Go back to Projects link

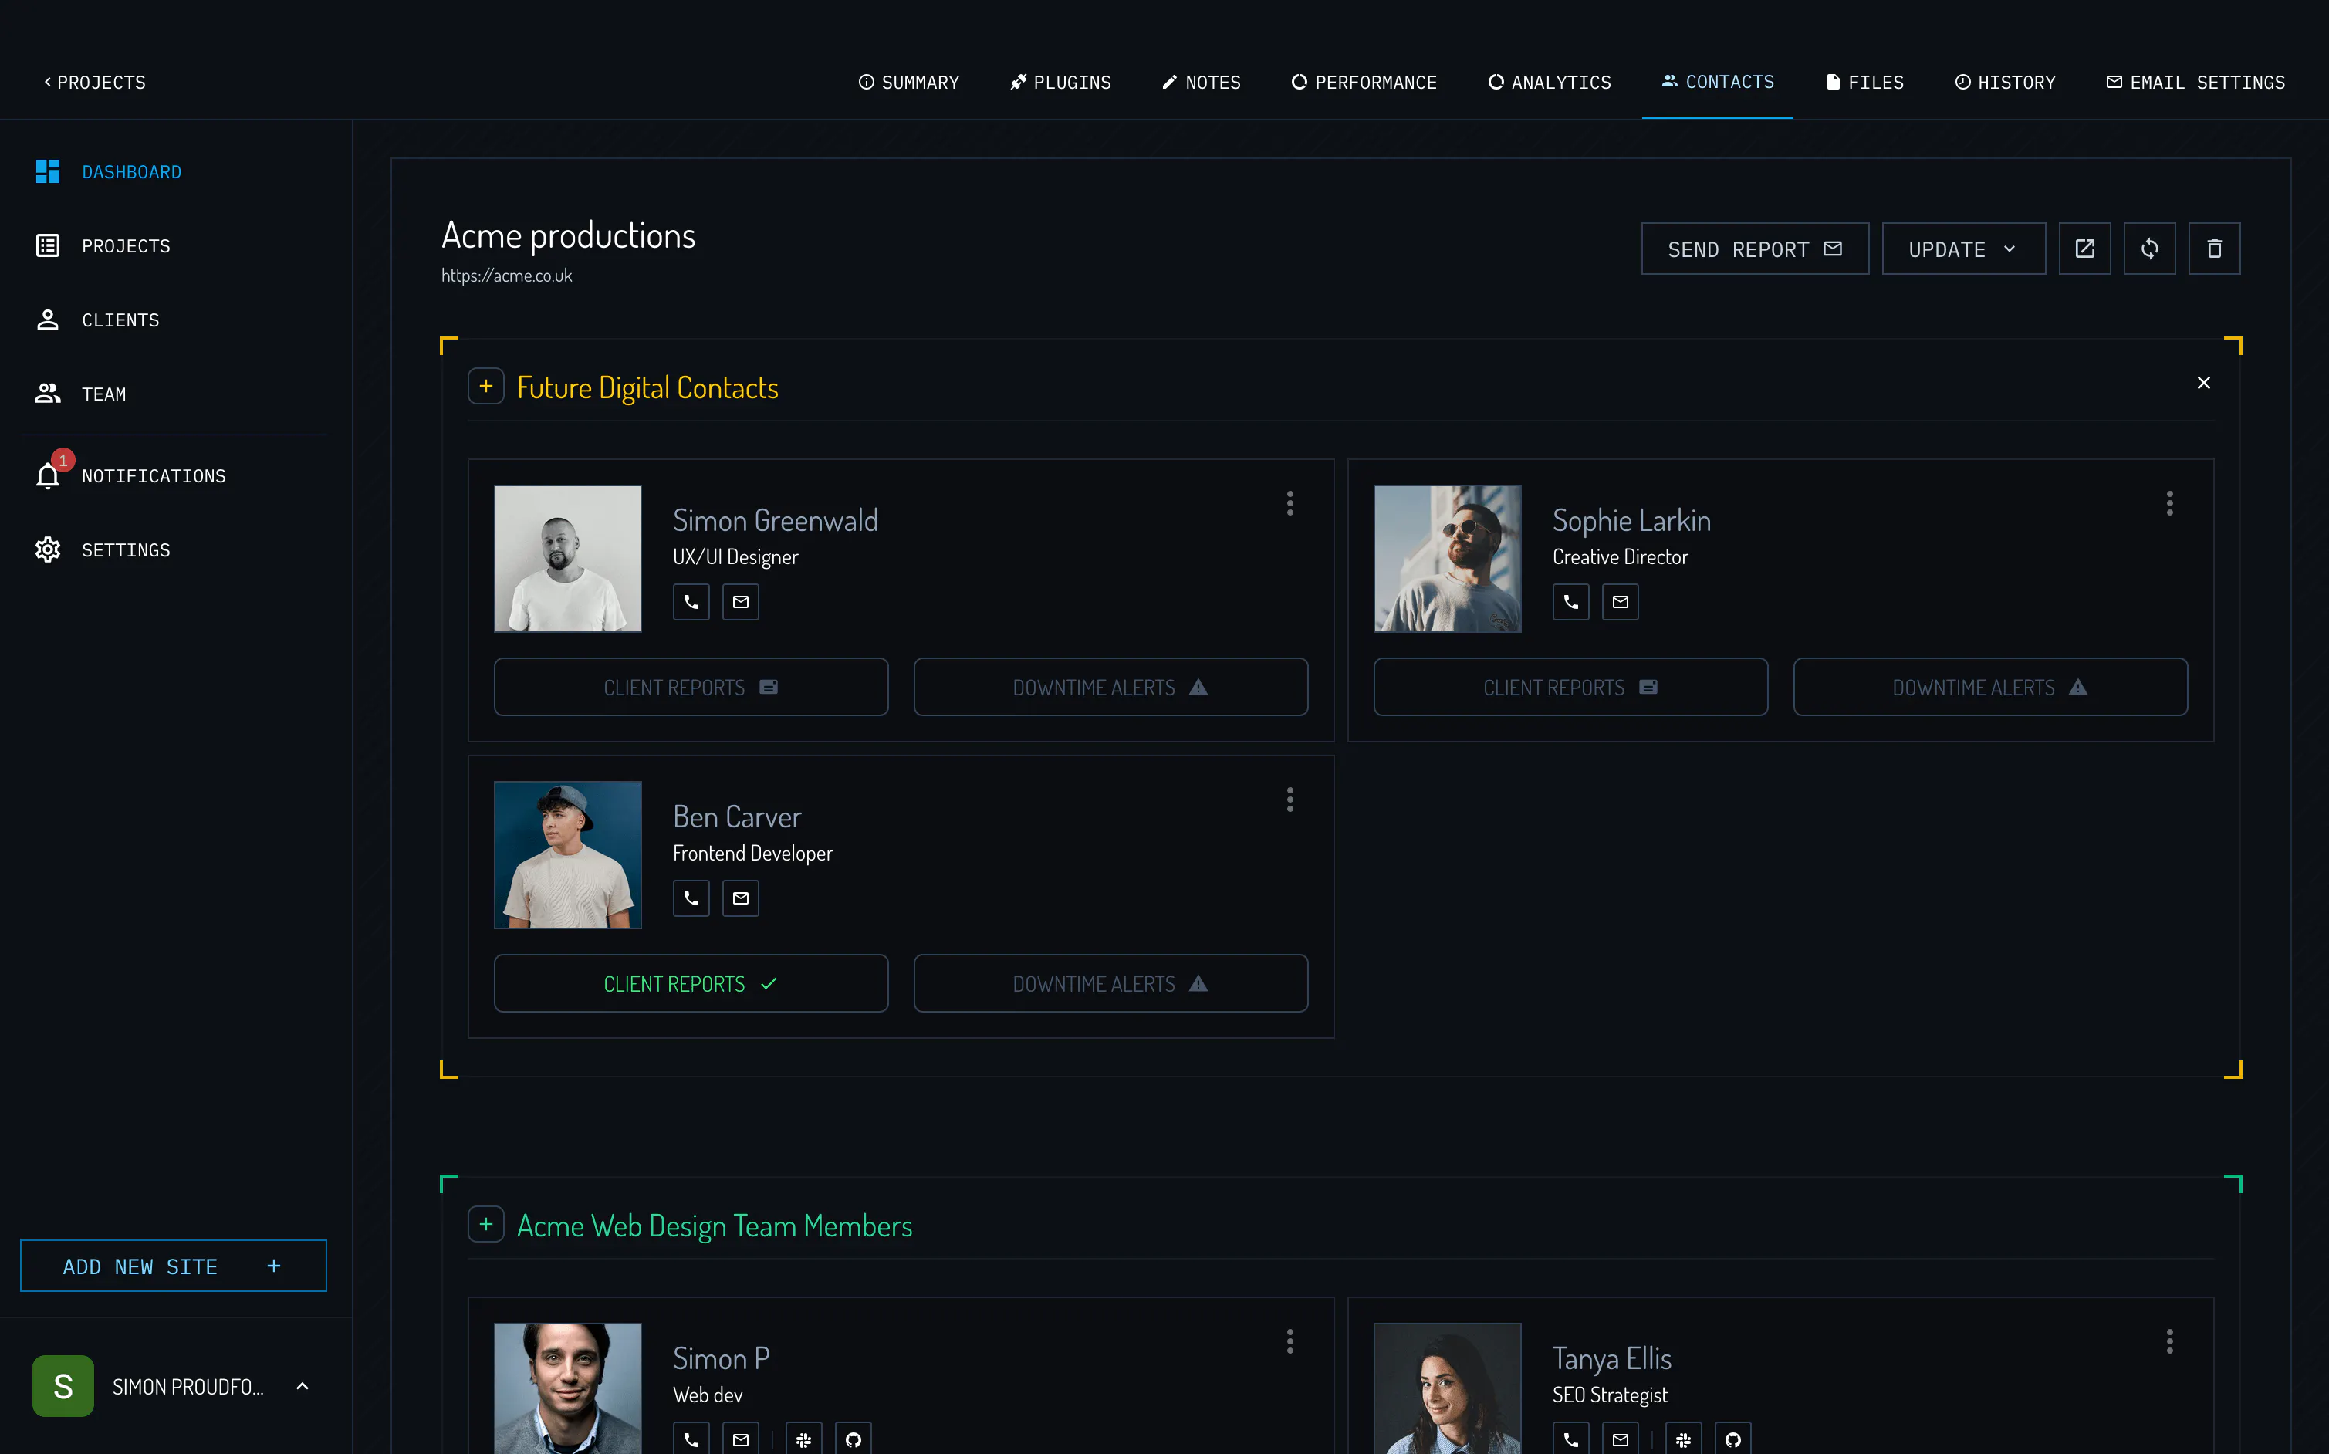click(x=94, y=83)
